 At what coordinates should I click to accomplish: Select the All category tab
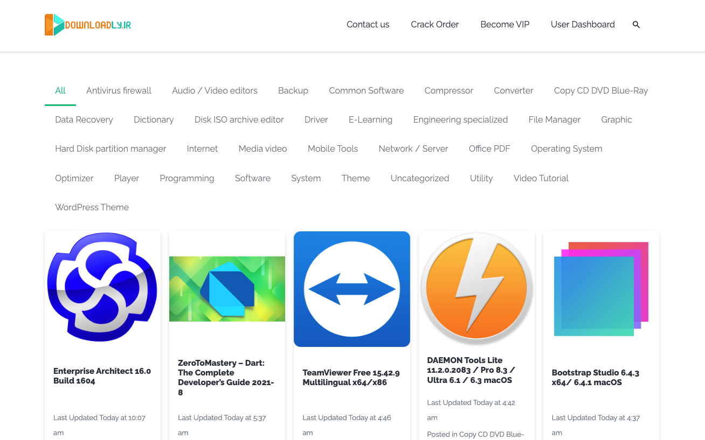click(60, 90)
